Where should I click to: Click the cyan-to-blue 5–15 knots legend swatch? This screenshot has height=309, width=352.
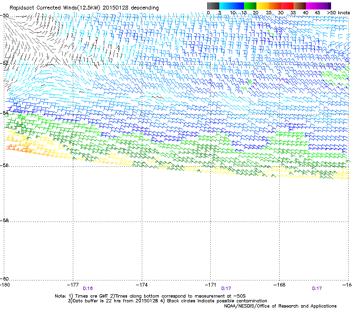[x=232, y=6]
